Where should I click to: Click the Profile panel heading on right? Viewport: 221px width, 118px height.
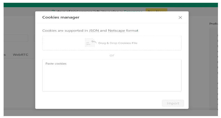(x=213, y=24)
